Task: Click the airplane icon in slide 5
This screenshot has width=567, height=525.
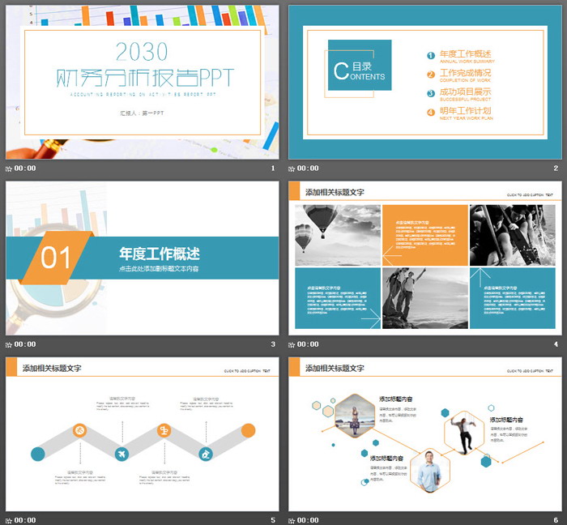Action: pyautogui.click(x=122, y=454)
